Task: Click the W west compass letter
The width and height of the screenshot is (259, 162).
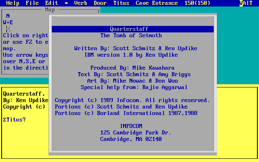Action: coord(4,22)
